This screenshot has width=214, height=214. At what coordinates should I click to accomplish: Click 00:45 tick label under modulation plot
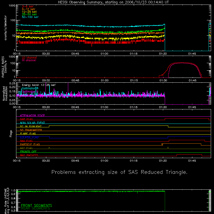(x=75, y=107)
